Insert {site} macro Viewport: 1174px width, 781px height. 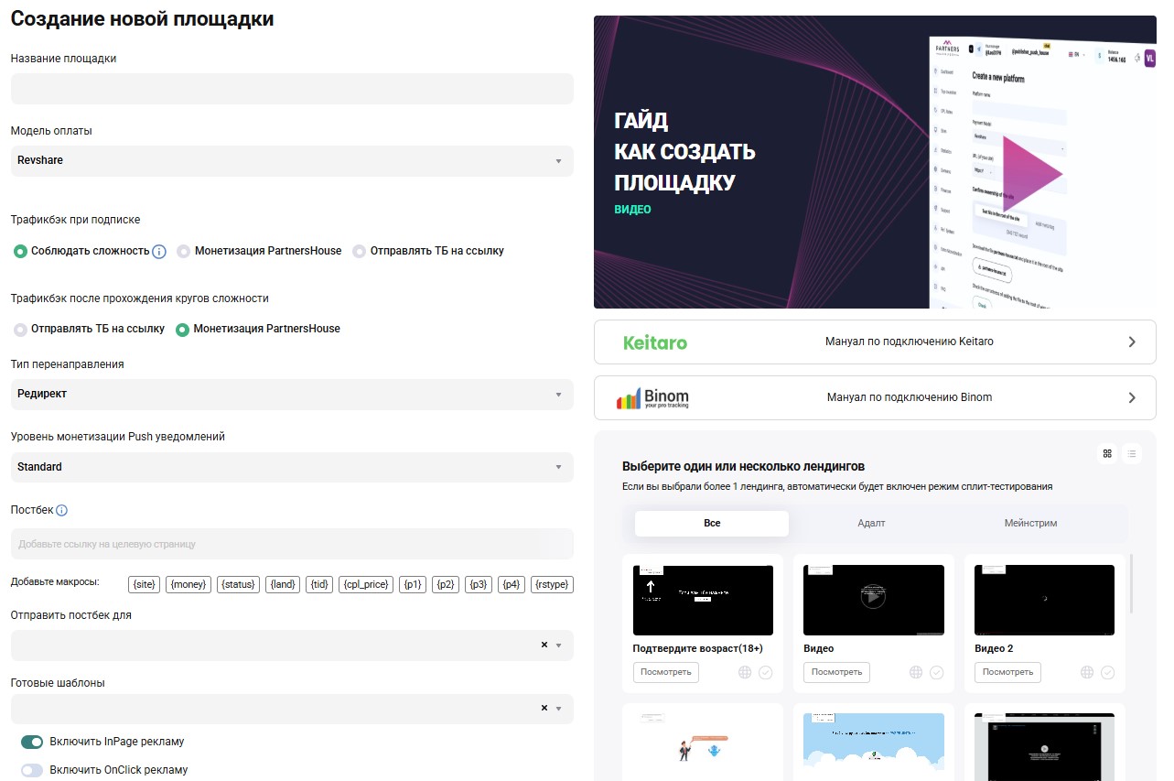144,584
